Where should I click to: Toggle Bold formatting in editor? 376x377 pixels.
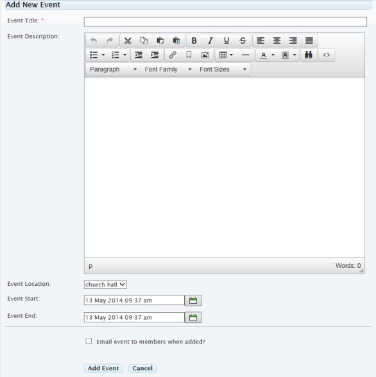tap(194, 40)
